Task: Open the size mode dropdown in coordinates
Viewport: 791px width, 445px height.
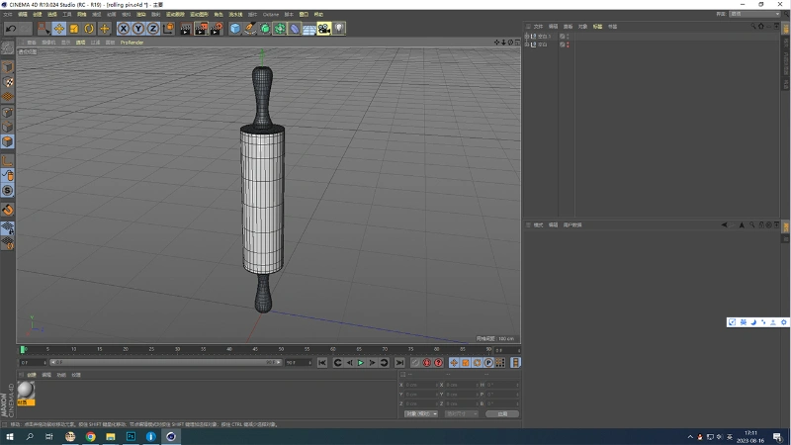Action: pyautogui.click(x=461, y=413)
